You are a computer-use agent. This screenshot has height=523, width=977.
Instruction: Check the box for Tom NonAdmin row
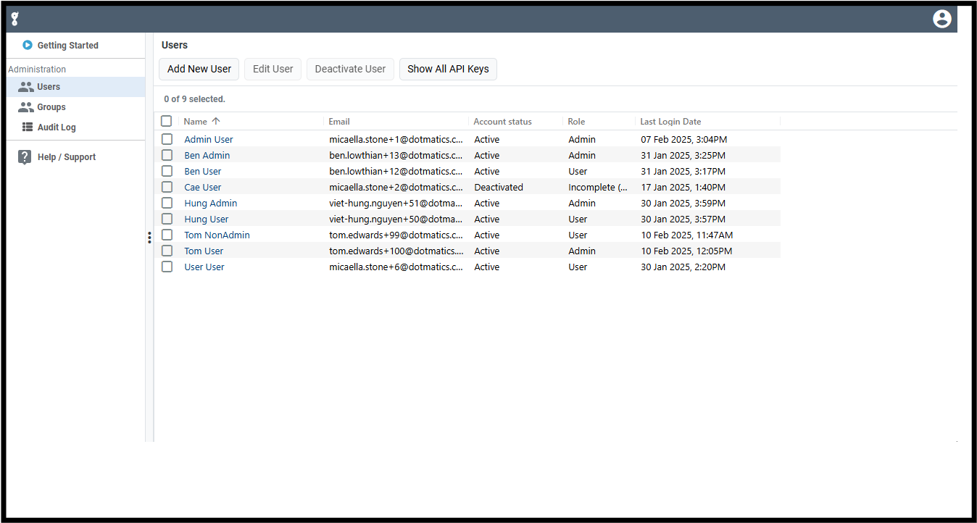(167, 235)
